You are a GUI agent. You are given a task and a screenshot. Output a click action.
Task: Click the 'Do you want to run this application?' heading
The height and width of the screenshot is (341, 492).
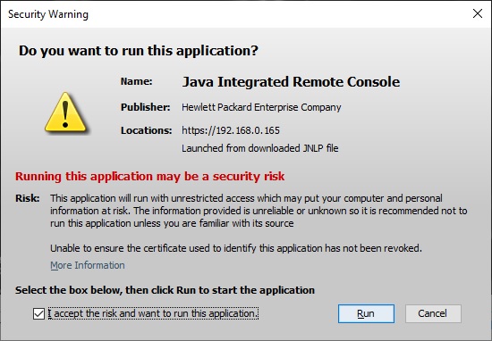click(x=139, y=51)
